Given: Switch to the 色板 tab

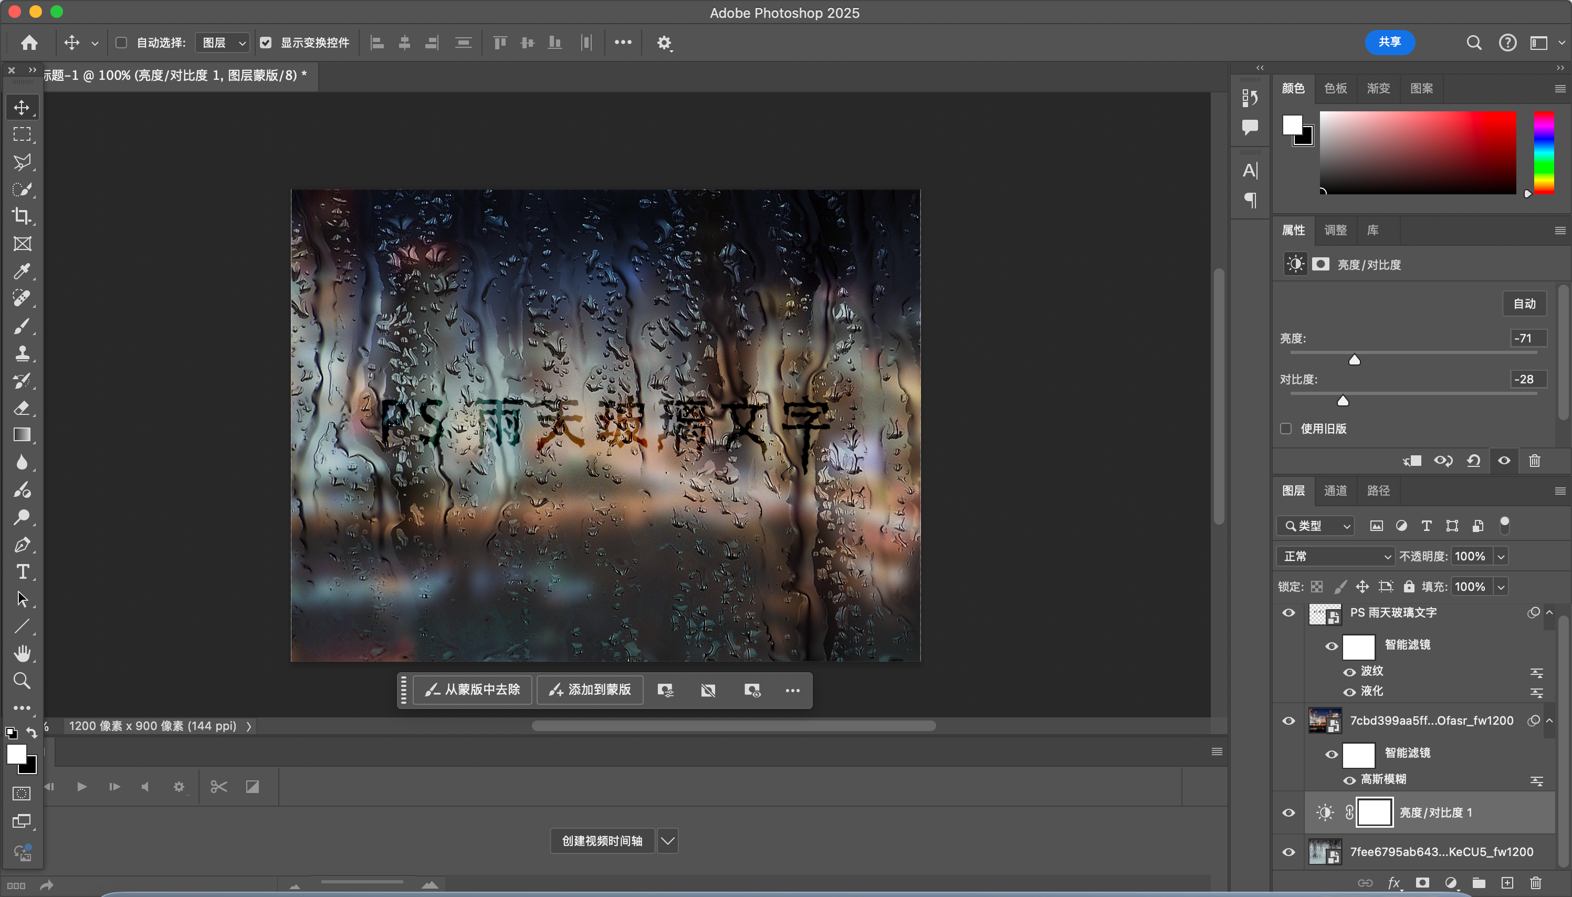Looking at the screenshot, I should point(1335,88).
